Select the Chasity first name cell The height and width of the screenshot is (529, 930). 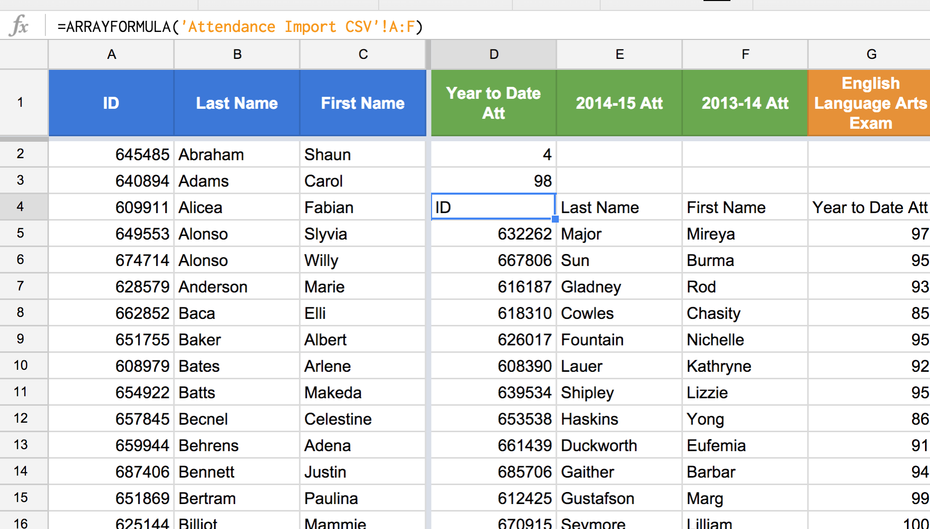745,313
